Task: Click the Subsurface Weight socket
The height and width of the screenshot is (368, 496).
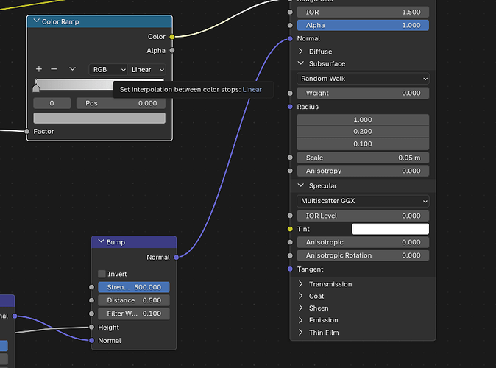Action: coord(290,93)
